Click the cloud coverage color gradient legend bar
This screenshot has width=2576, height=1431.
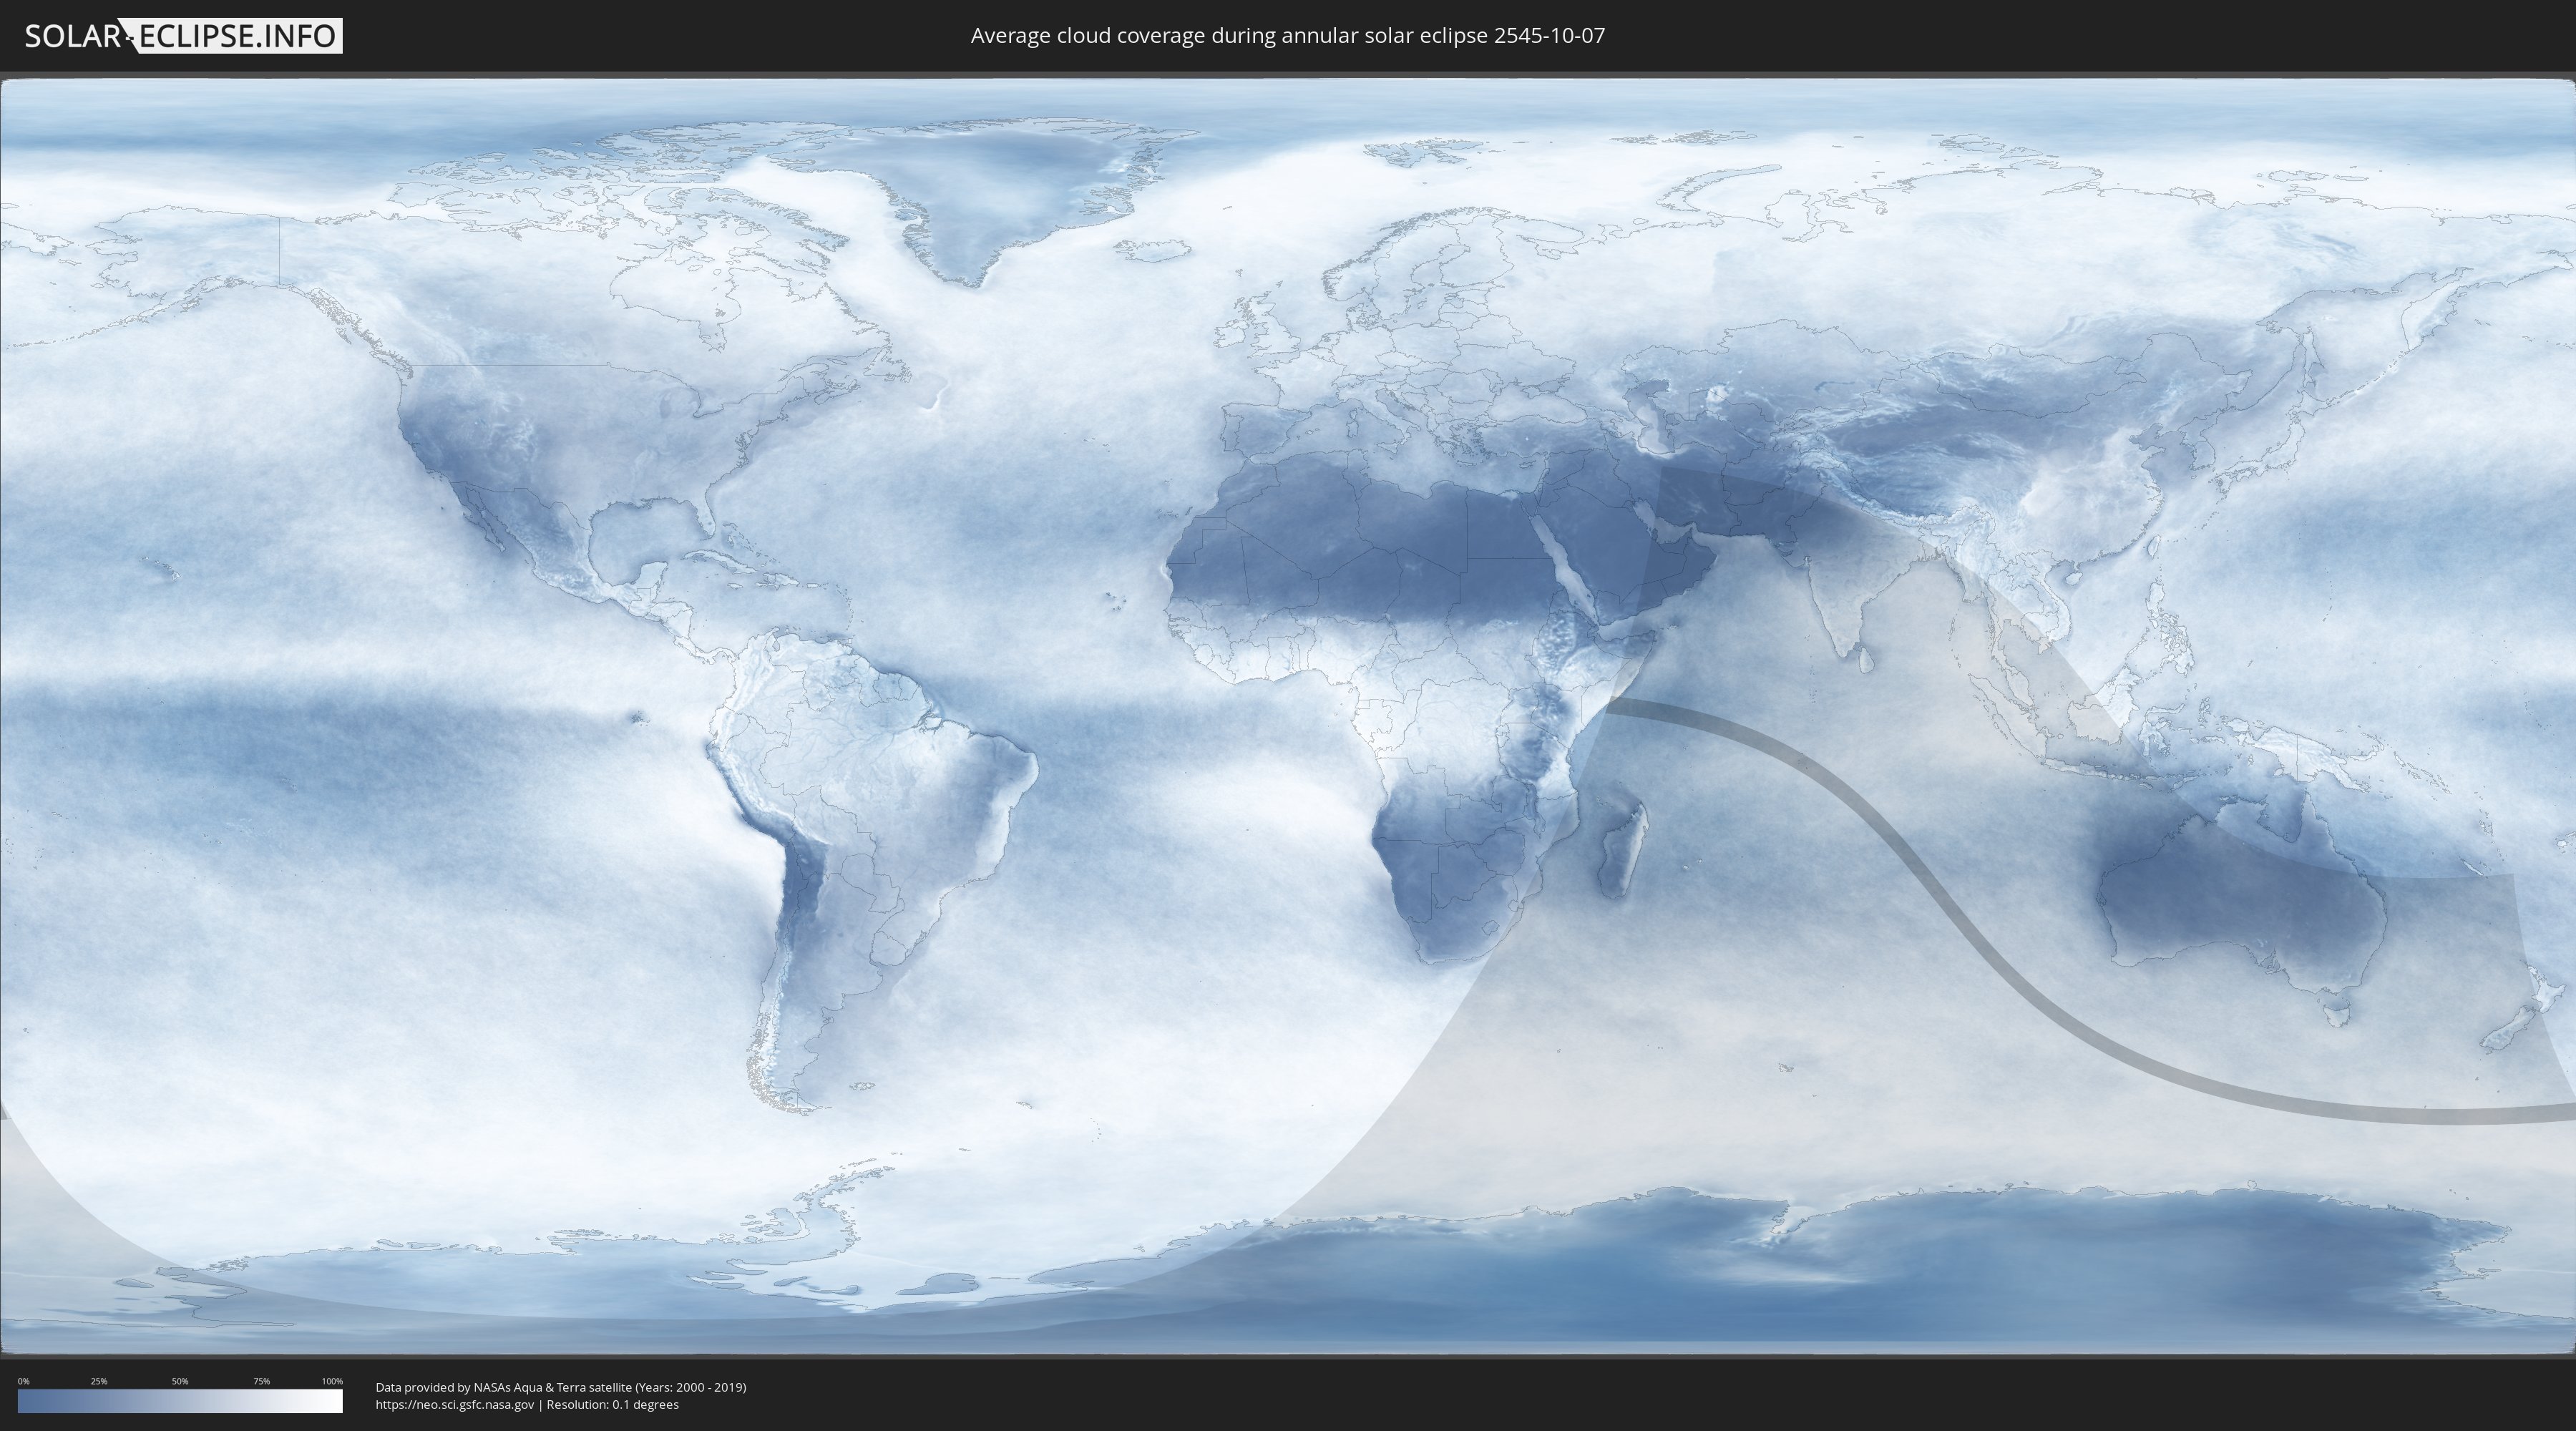180,1401
